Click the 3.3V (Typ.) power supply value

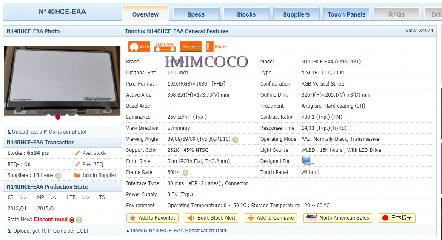point(180,194)
